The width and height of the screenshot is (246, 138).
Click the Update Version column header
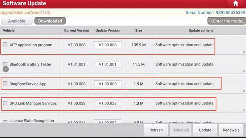click(x=108, y=30)
